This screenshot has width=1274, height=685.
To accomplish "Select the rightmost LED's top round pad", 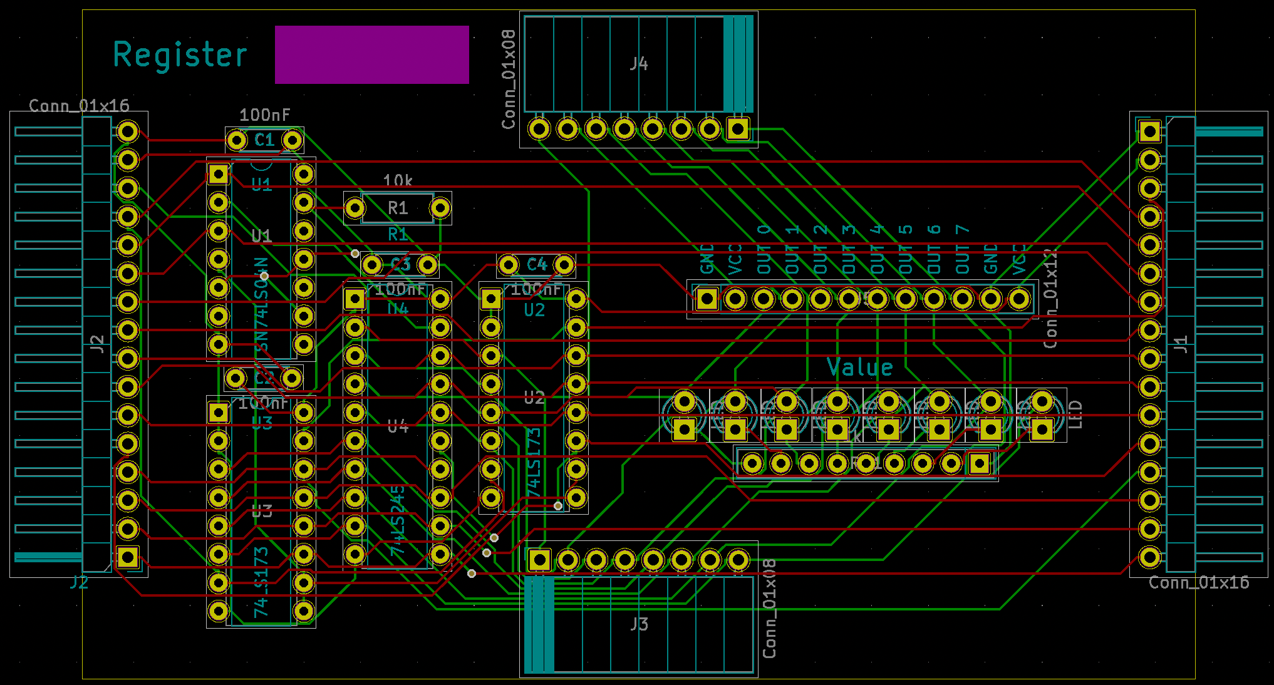I will point(1042,401).
